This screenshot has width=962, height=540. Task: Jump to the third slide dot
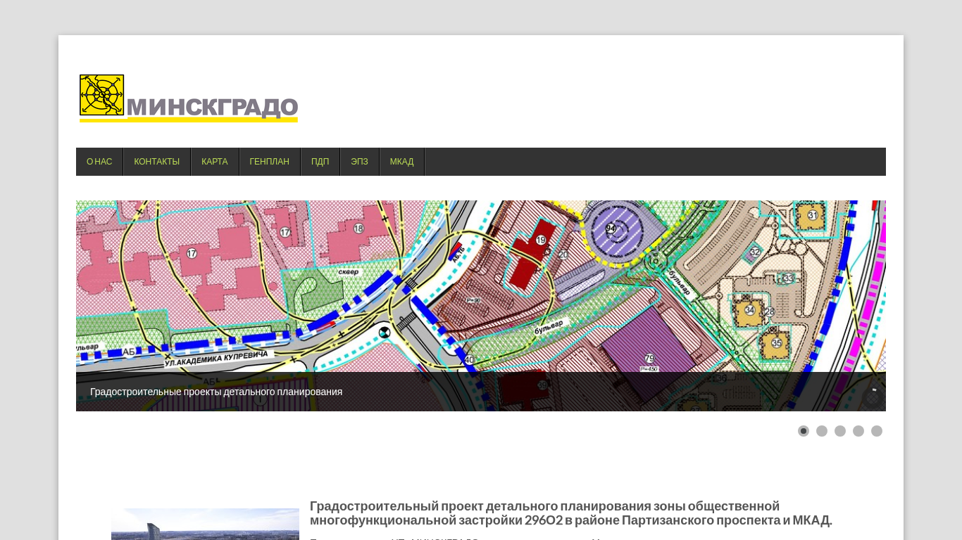click(840, 431)
